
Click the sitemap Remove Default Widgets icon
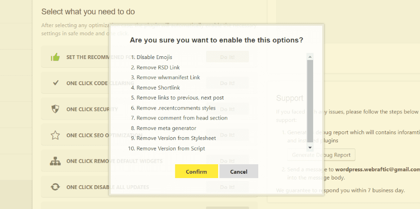coord(55,161)
